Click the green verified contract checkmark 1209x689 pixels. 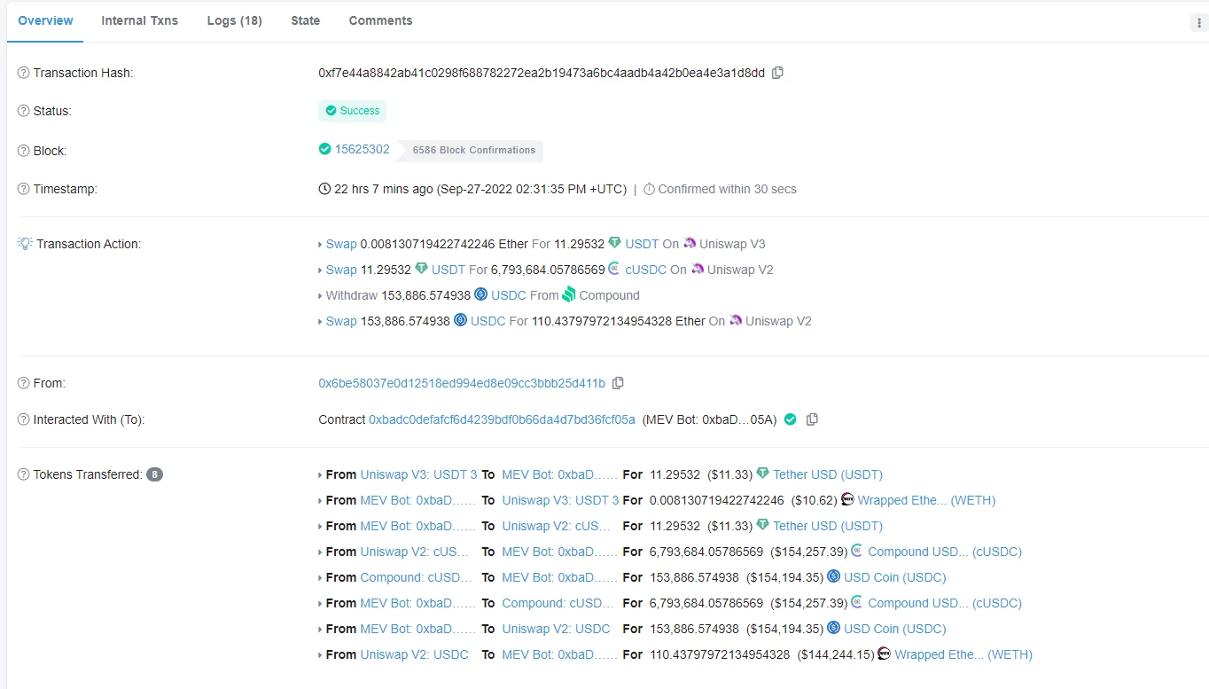pyautogui.click(x=791, y=419)
